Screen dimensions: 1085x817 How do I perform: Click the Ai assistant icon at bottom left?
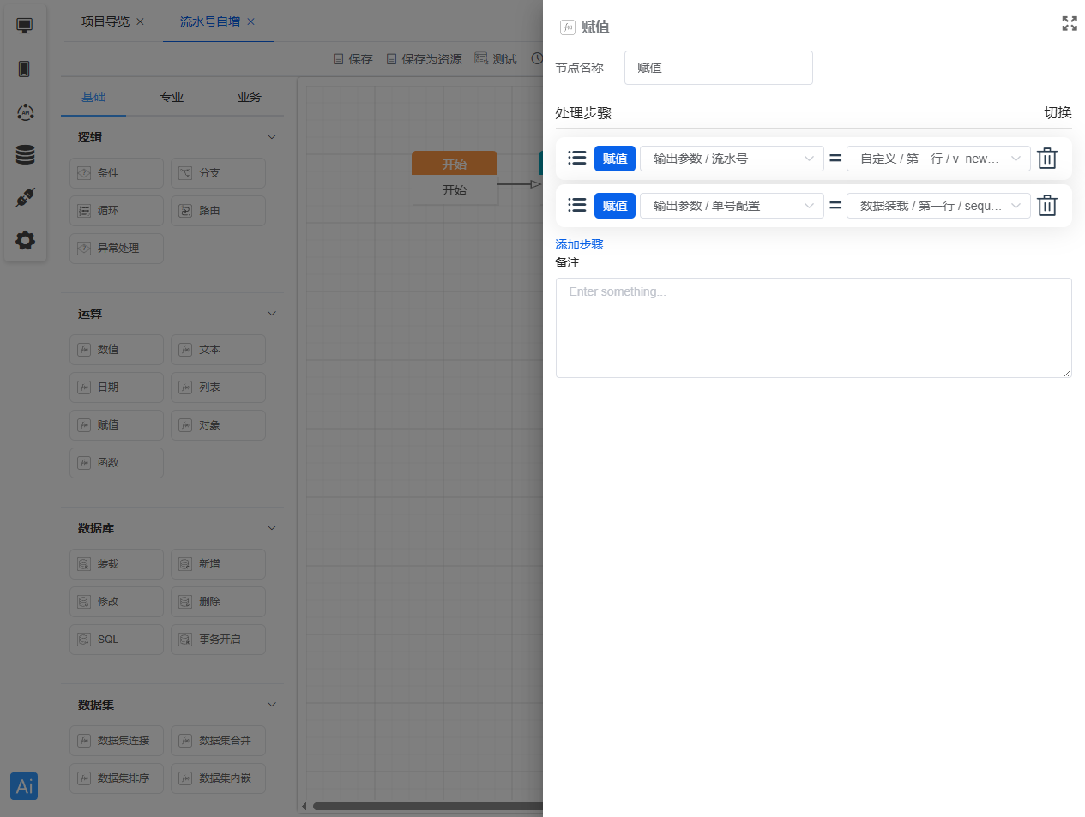click(x=23, y=785)
